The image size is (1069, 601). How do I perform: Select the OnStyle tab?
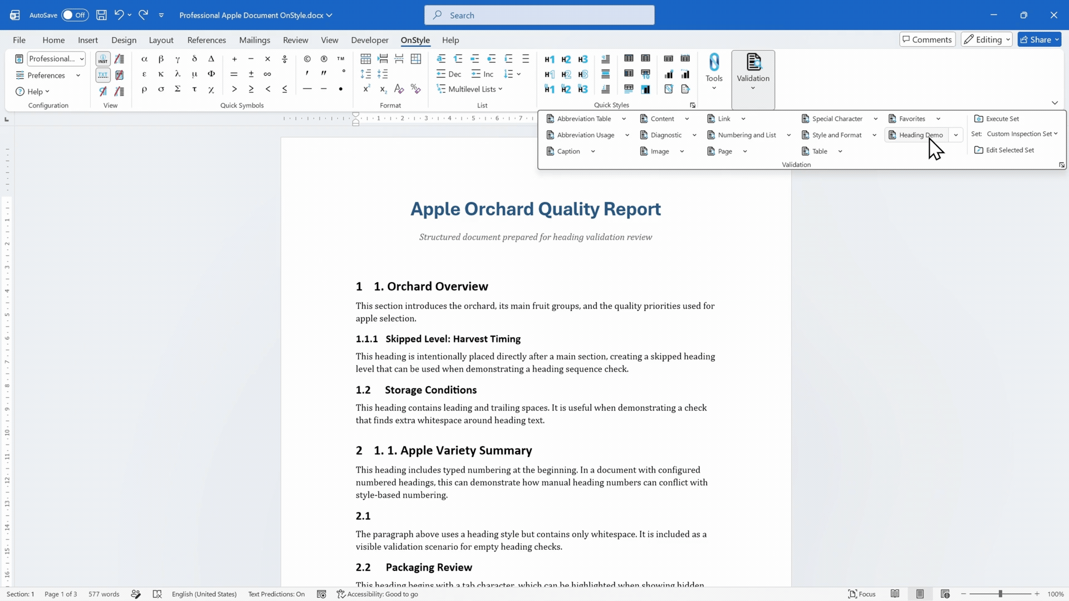click(x=415, y=40)
